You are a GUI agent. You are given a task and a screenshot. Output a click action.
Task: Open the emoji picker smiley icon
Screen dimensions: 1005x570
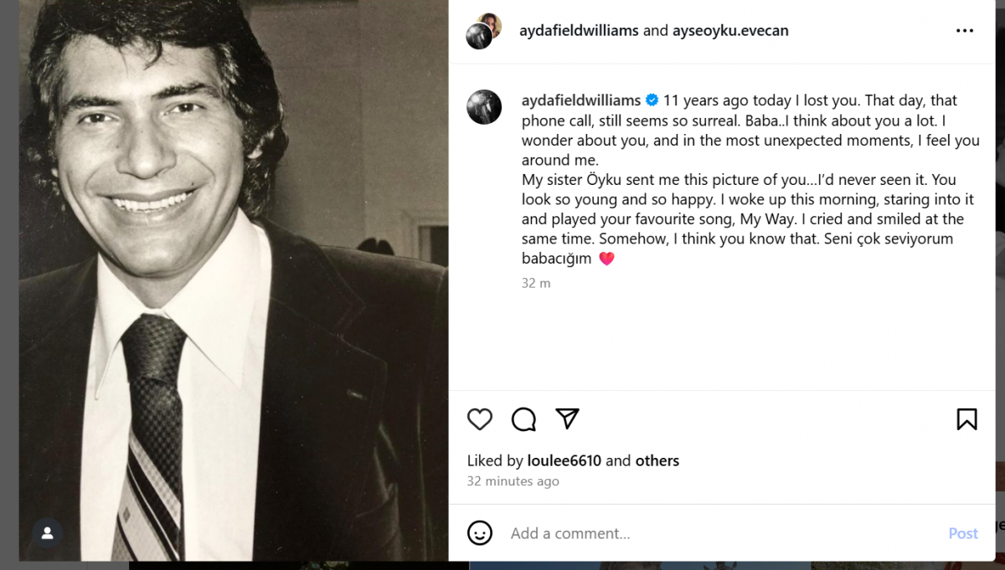coord(480,533)
